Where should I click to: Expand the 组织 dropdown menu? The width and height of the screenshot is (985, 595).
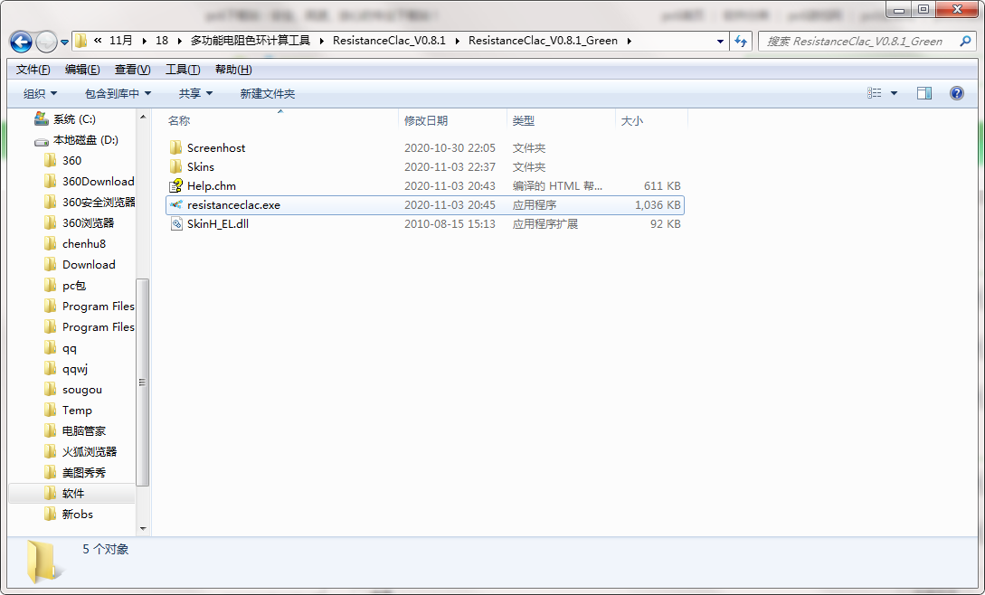[x=40, y=93]
